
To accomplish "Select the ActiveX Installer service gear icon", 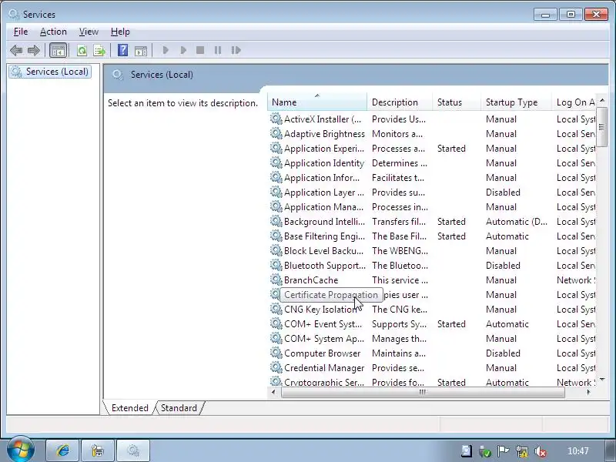I will [276, 119].
